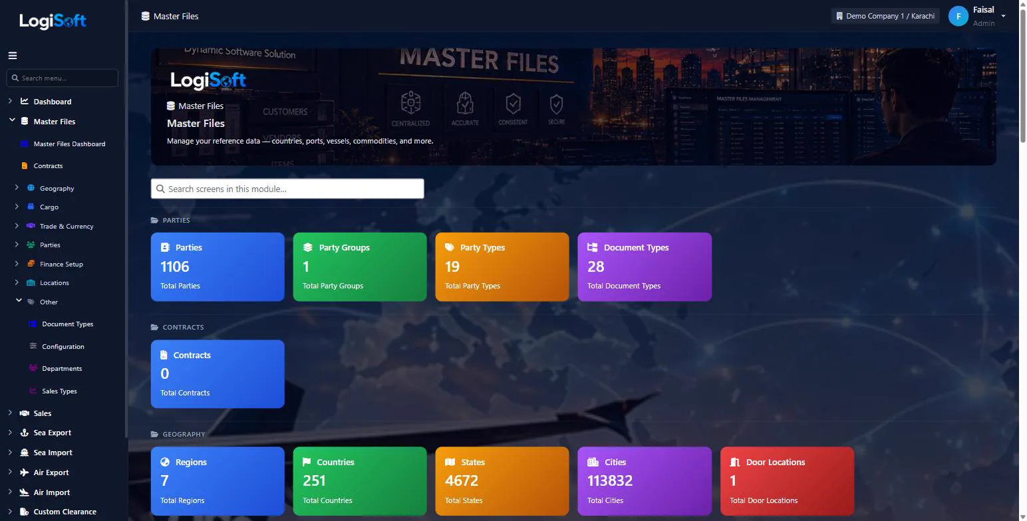This screenshot has width=1027, height=521.
Task: Expand the Sea Import menu chevron
Action: (10, 452)
